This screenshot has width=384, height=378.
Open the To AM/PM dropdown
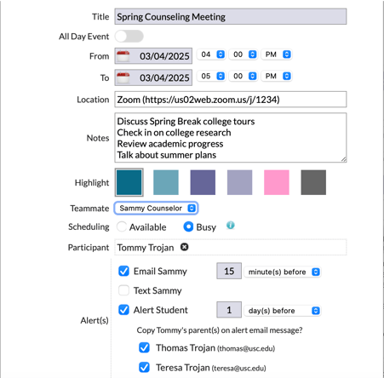coord(277,77)
